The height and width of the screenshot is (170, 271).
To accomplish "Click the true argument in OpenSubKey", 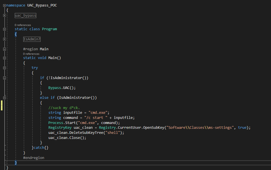I will click(242, 128).
